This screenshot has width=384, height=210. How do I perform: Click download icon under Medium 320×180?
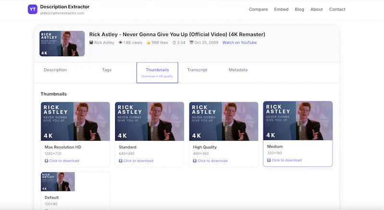[269, 160]
